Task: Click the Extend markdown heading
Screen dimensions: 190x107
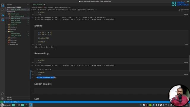Action: (x=38, y=26)
